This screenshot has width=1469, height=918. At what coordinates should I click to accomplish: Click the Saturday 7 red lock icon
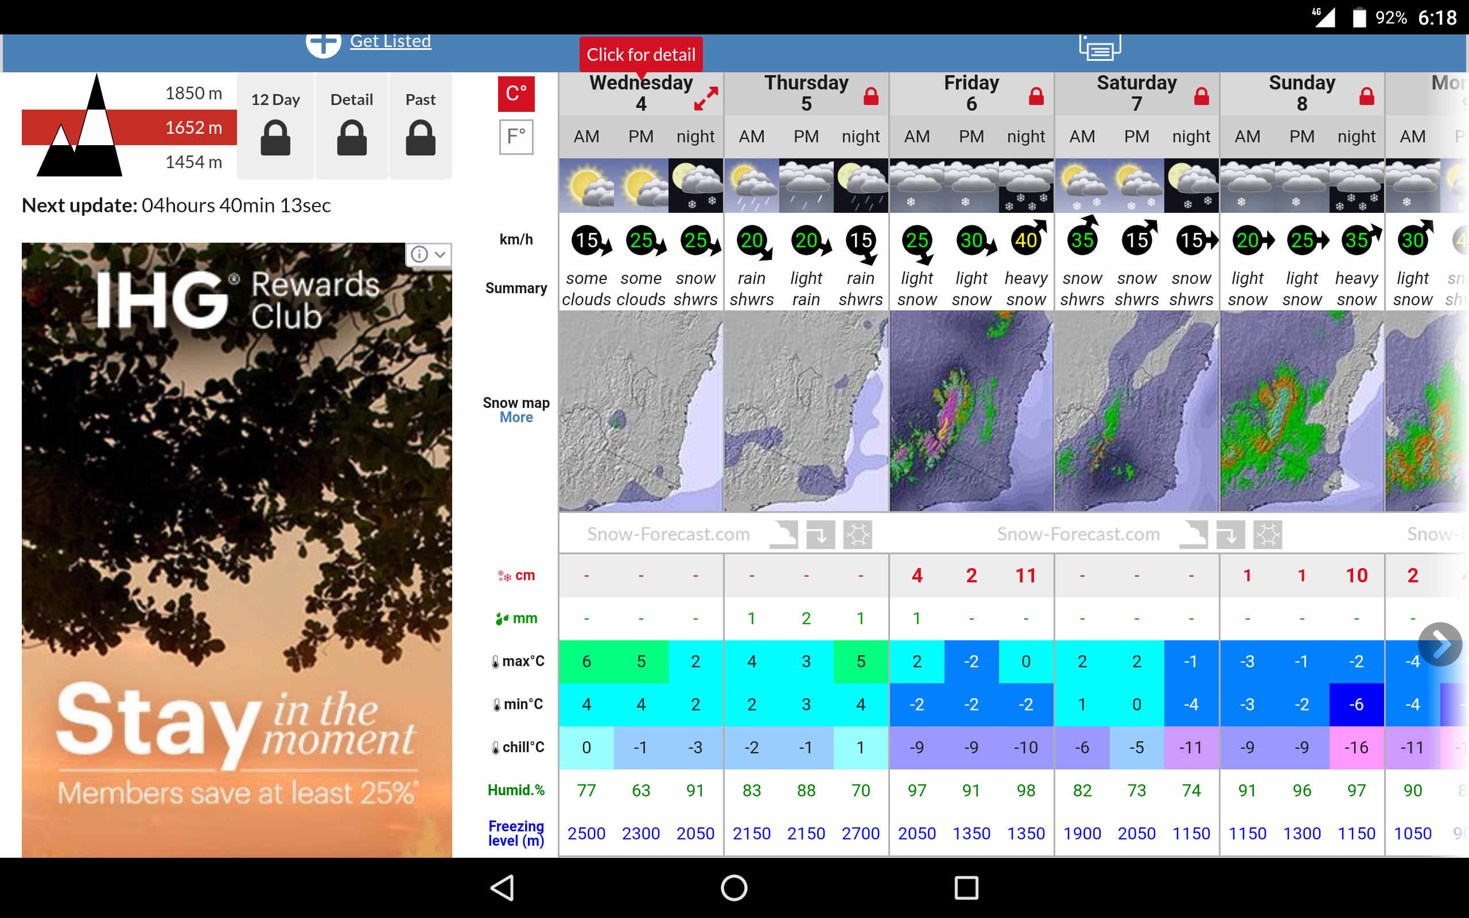pos(1201,96)
